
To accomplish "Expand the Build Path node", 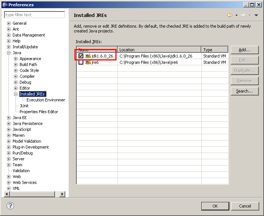I will [x=15, y=65].
